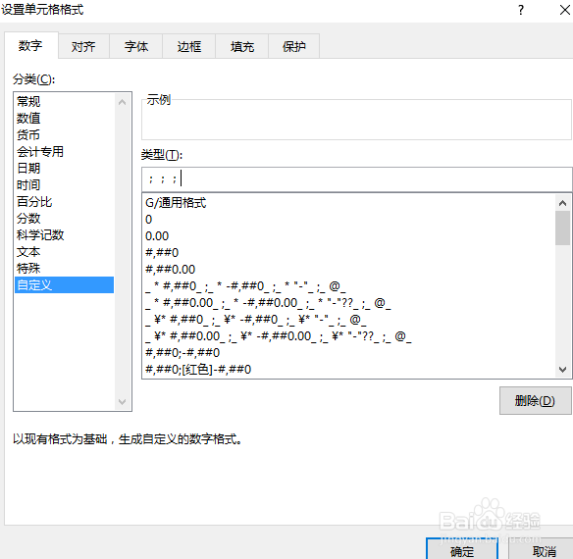Pick the #,##0;-#,##0 format
The height and width of the screenshot is (559, 573).
(349, 353)
